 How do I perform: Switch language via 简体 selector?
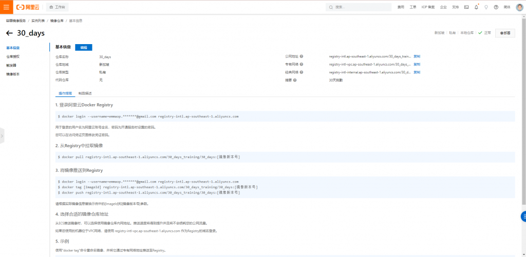pyautogui.click(x=507, y=7)
